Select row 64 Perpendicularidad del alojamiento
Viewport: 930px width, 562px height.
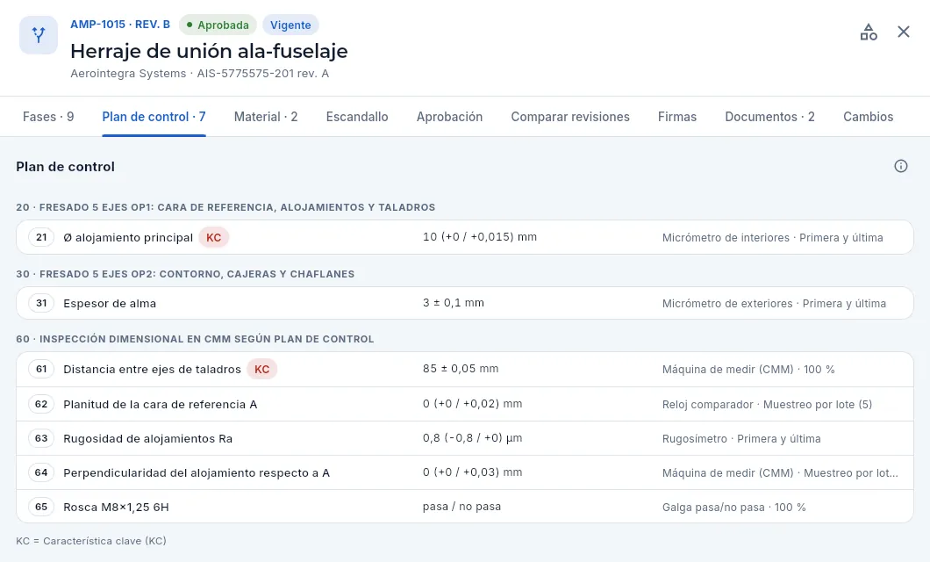tap(465, 473)
